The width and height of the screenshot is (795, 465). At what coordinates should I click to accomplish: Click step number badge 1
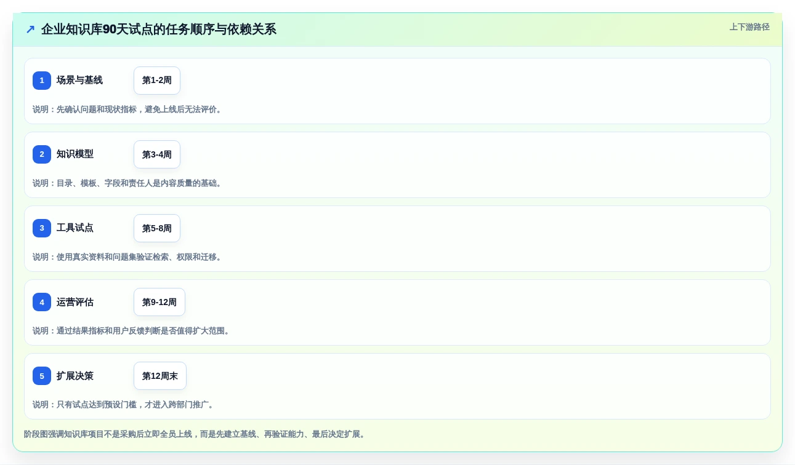coord(42,81)
